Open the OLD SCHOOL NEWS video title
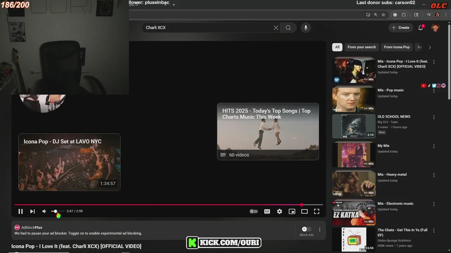 (394, 117)
